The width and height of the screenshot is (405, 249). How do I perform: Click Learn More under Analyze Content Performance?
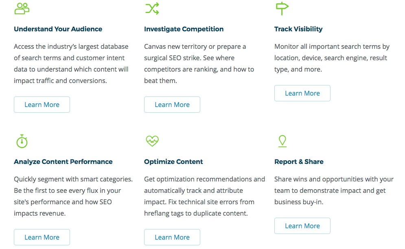pos(42,237)
